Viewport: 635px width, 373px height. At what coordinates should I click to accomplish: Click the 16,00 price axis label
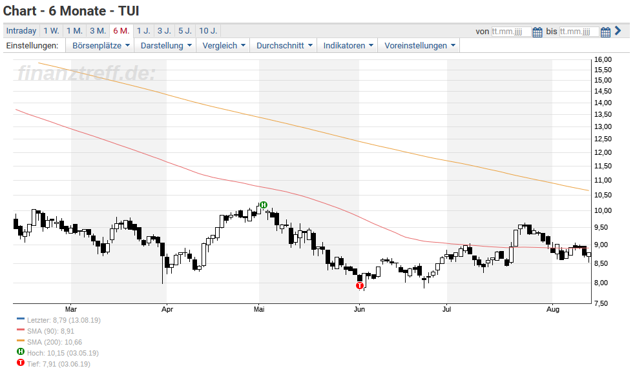603,59
